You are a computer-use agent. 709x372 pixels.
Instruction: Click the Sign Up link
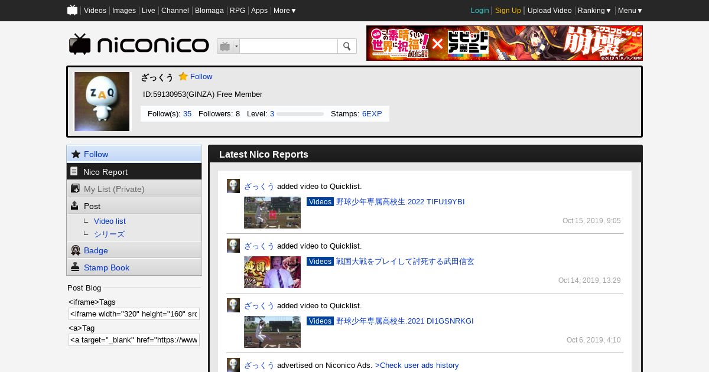pos(508,11)
